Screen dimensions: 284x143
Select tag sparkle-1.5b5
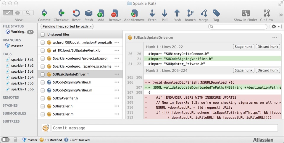tap(20, 83)
